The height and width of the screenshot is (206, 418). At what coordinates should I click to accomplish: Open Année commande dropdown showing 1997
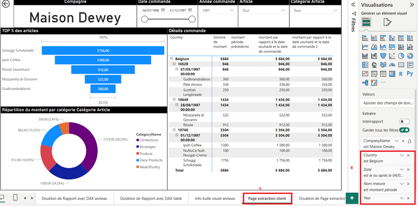(218, 11)
